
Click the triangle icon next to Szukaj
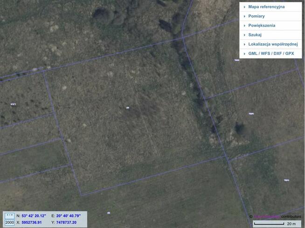point(244,35)
